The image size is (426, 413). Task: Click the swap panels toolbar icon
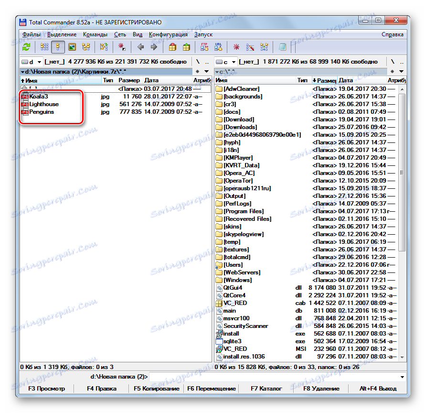click(104, 47)
